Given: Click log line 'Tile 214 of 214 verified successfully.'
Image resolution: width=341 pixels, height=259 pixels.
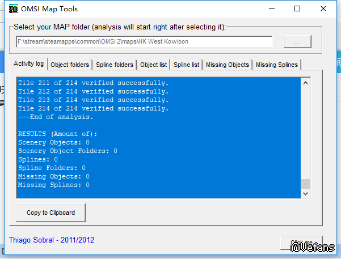Looking at the screenshot, I should pos(93,108).
